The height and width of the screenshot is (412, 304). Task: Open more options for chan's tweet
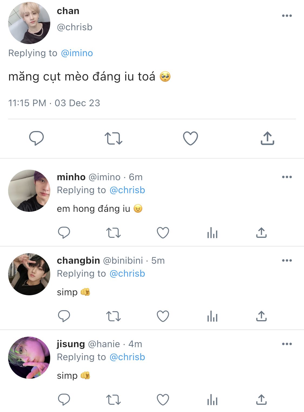pos(287,16)
